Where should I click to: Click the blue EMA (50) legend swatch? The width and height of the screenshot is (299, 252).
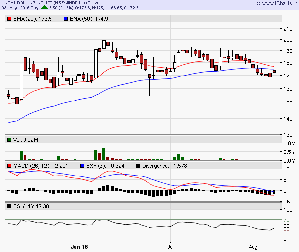tap(66, 19)
